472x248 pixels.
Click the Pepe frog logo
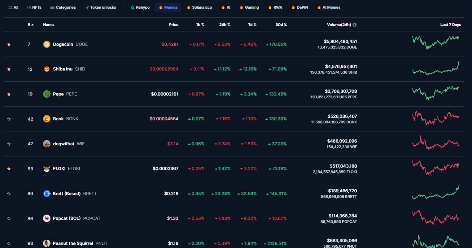coord(47,94)
